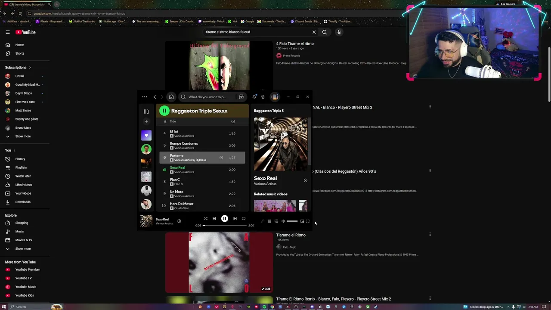Viewport: 551px width, 310px height.
Task: Enter Spotify fullscreen mode
Action: point(308,221)
